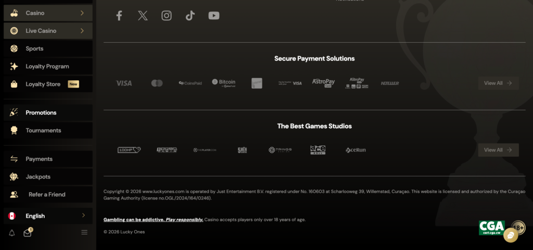Image resolution: width=533 pixels, height=250 pixels.
Task: Select Promotions in the sidebar
Action: 48,113
